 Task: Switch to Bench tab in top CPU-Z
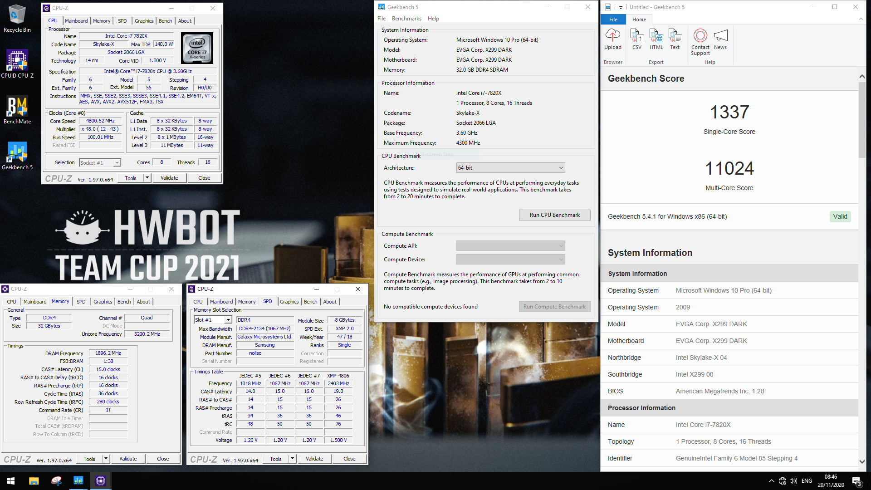166,21
